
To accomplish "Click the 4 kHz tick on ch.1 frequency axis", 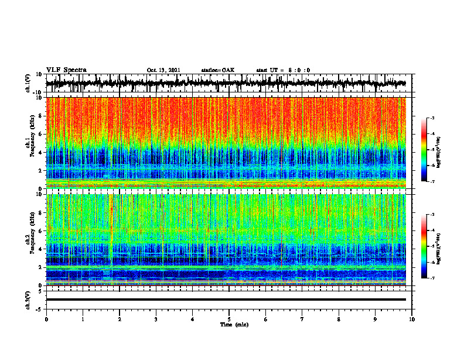I will tap(40, 153).
